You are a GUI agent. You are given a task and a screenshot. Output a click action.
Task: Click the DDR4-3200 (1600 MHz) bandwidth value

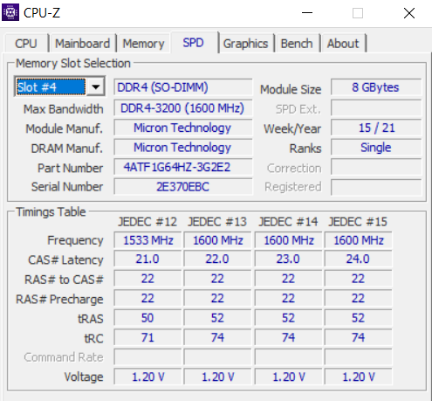coord(183,108)
